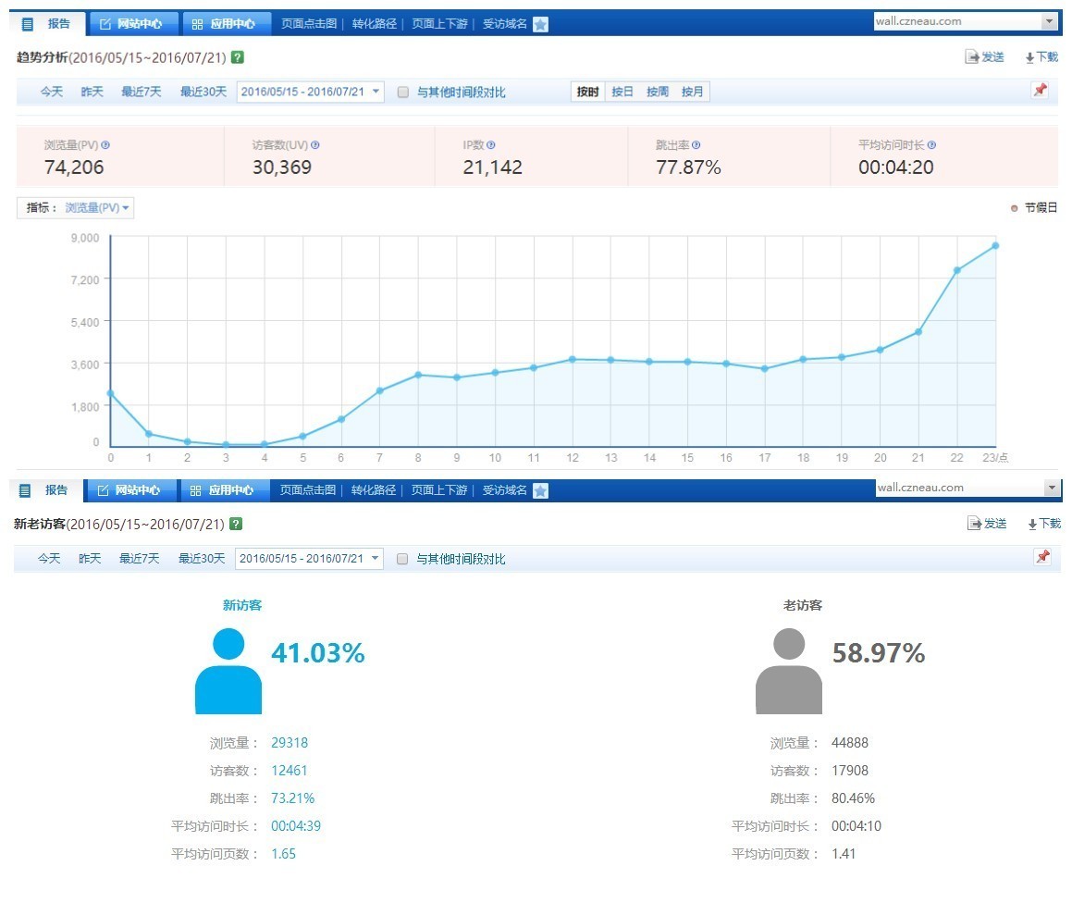1072x903 pixels.
Task: Expand the wall.czneau.com site selector in the 新老访客 header
Action: 1052,488
